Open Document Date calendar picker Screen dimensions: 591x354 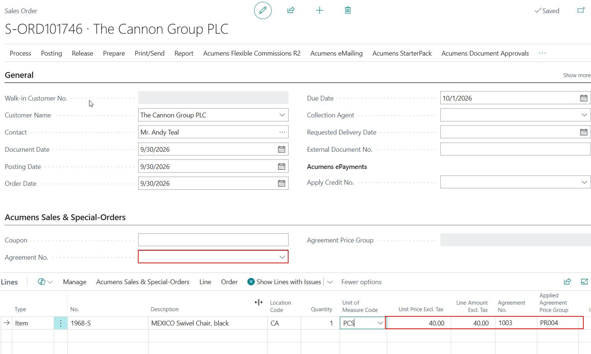pos(281,149)
